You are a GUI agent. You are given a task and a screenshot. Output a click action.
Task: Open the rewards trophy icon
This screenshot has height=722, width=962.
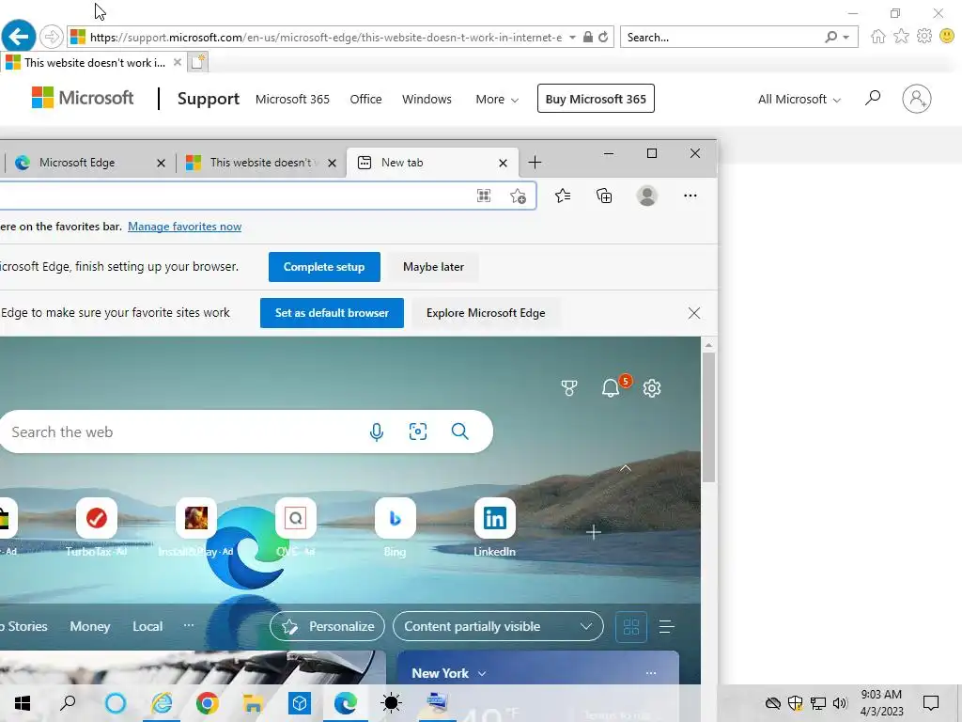568,388
